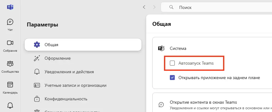This screenshot has width=272, height=112.
Task: Enable the Автозапуск Teams checkbox
Action: pyautogui.click(x=172, y=63)
